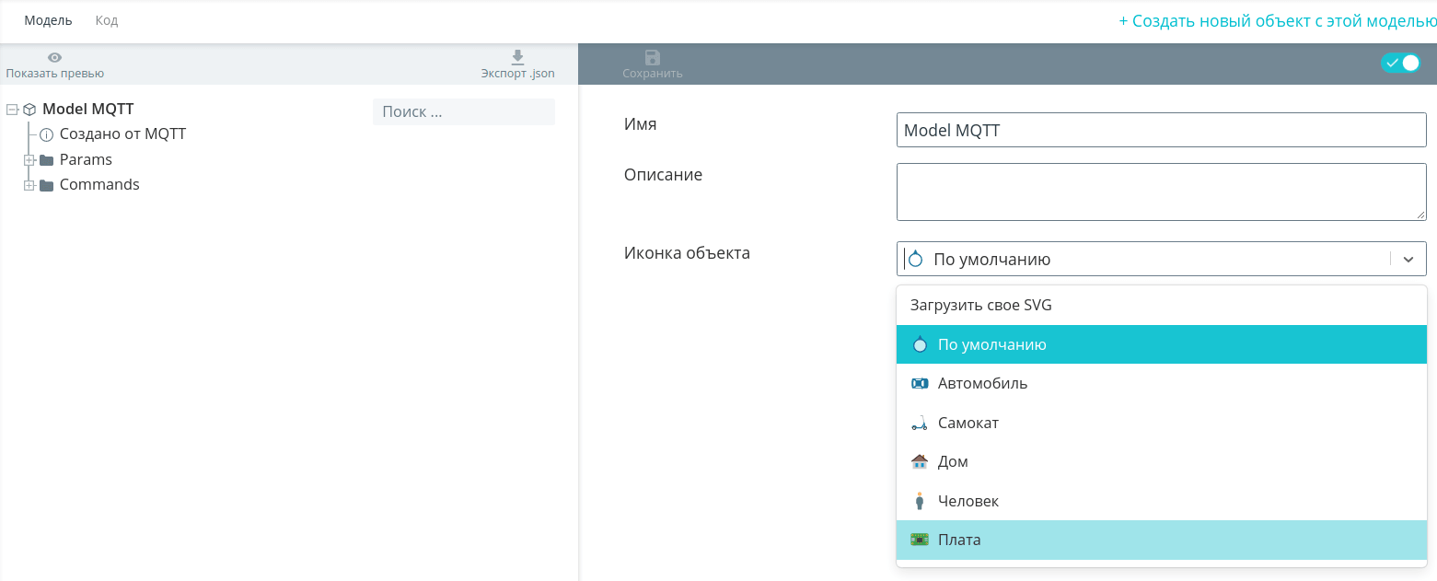The width and height of the screenshot is (1437, 581).
Task: Select Дом icon option
Action: [x=1162, y=461]
